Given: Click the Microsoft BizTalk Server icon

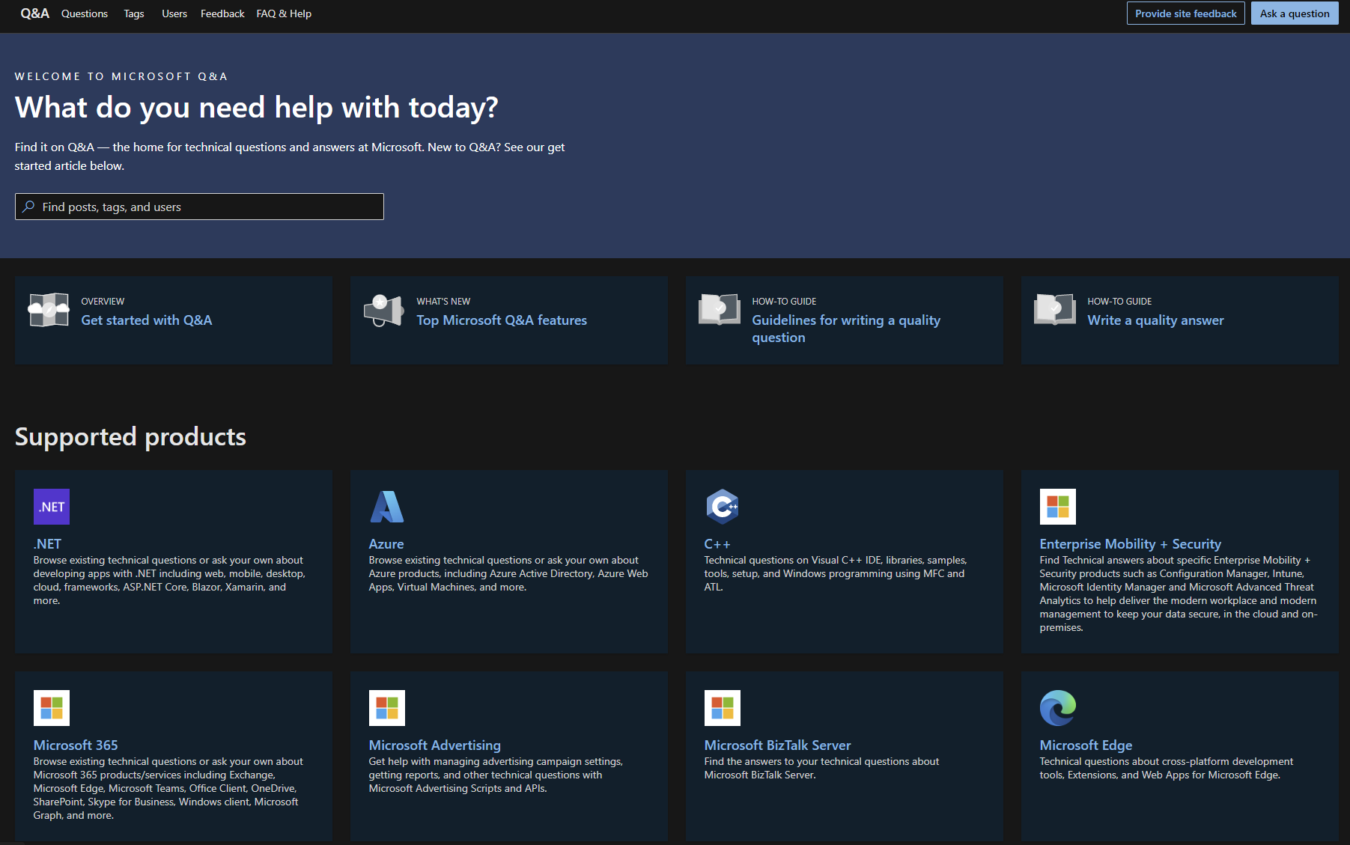Looking at the screenshot, I should [722, 707].
